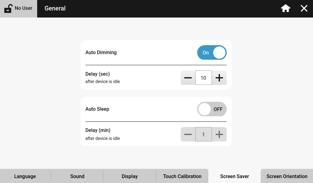Screen dimensions: 313x183
Task: Click the Auto Sleep label text
Action: (97, 109)
